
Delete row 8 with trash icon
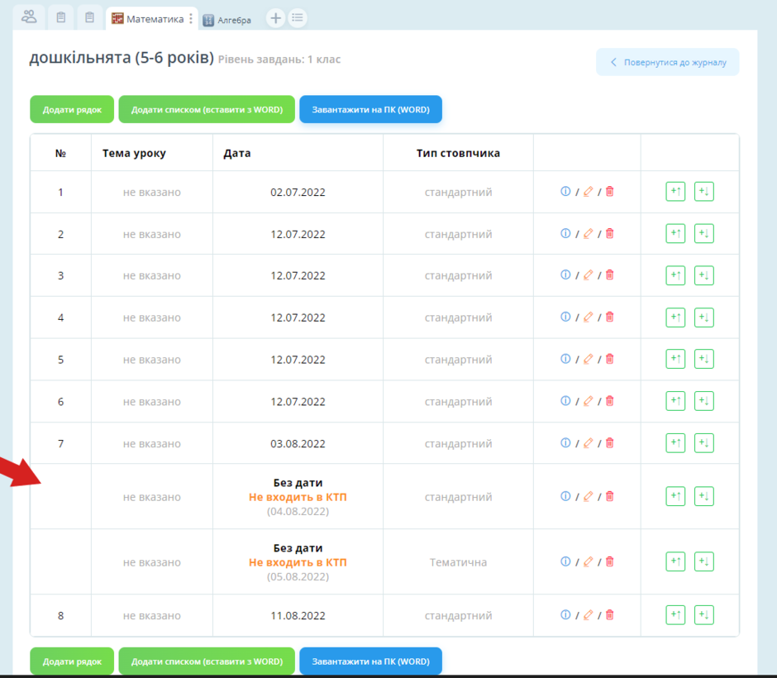pyautogui.click(x=610, y=615)
